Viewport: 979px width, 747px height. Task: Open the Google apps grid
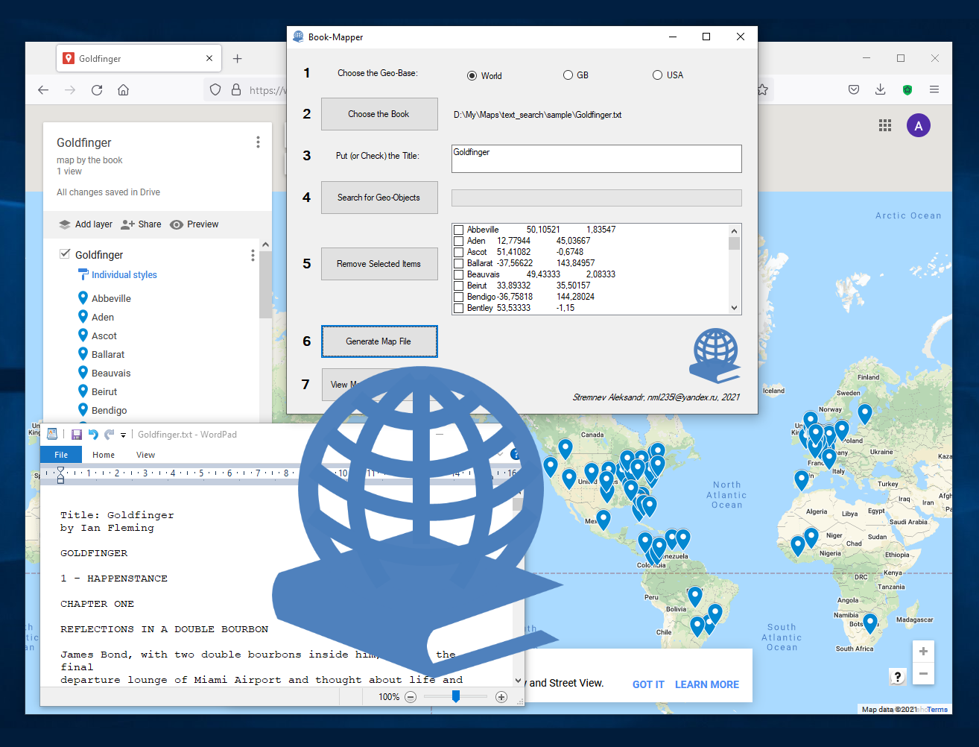coord(885,125)
